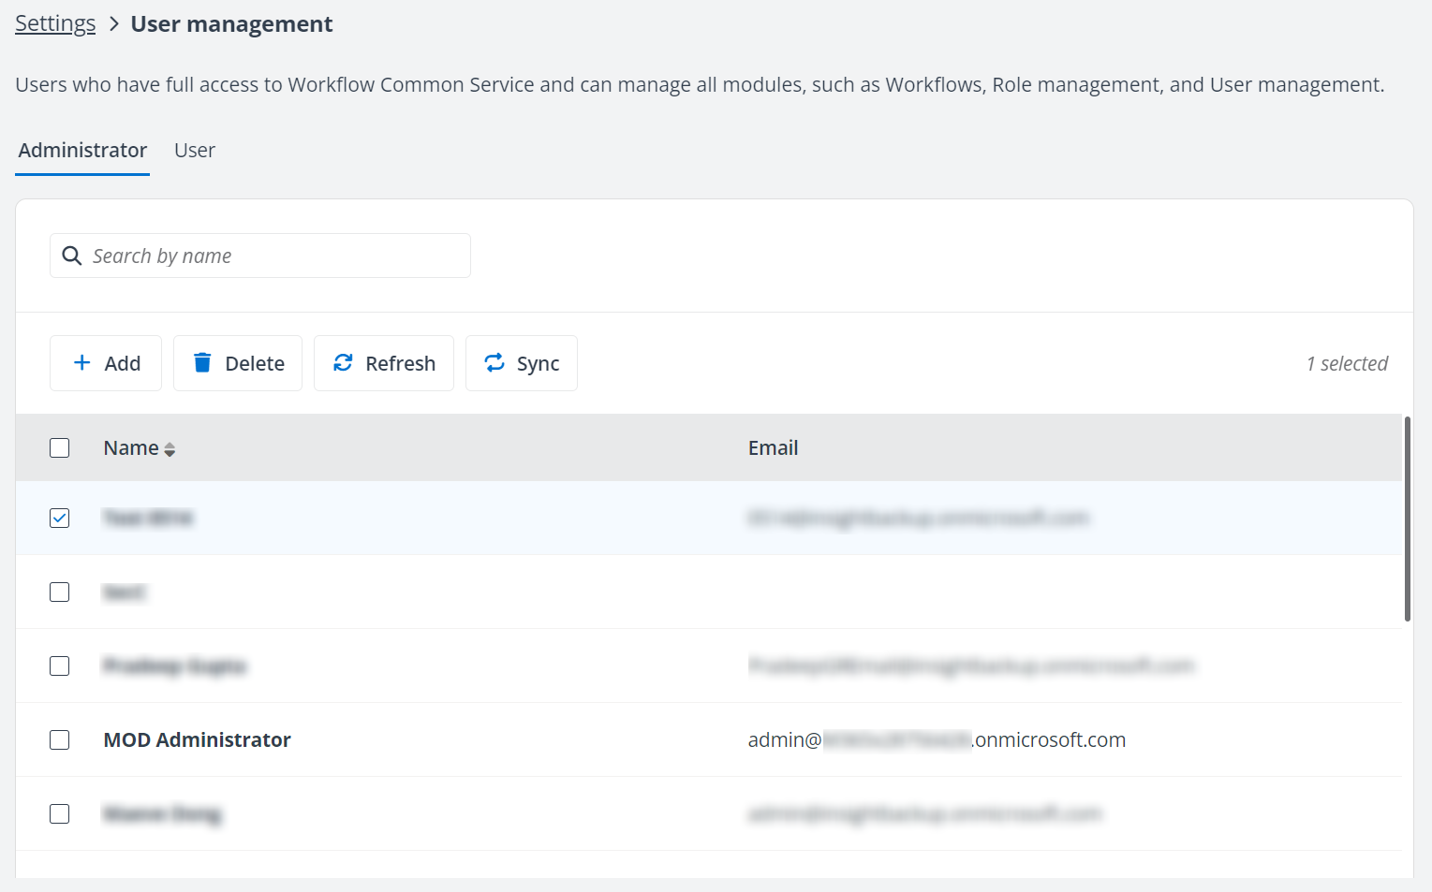This screenshot has height=892, width=1432.
Task: Click the sync arrows icon on the Sync button
Action: pos(495,363)
